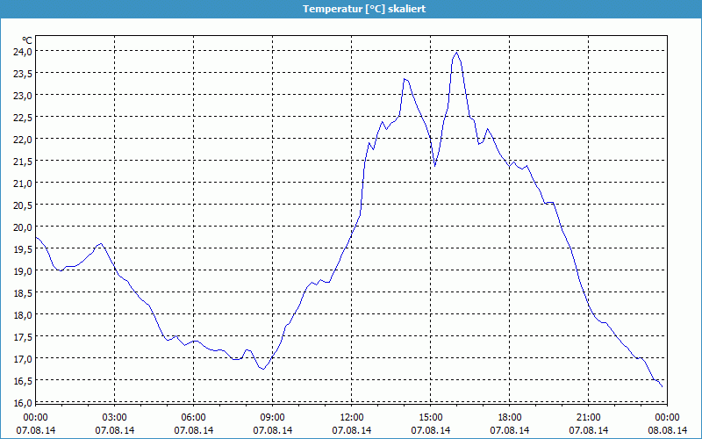Select the 18:00 time axis label

pos(510,417)
